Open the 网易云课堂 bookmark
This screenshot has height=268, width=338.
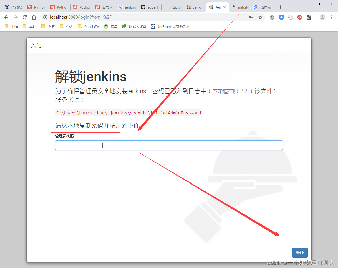(134, 26)
